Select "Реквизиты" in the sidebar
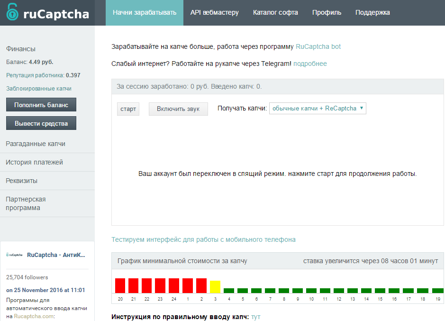The width and height of the screenshot is (445, 321). point(22,181)
